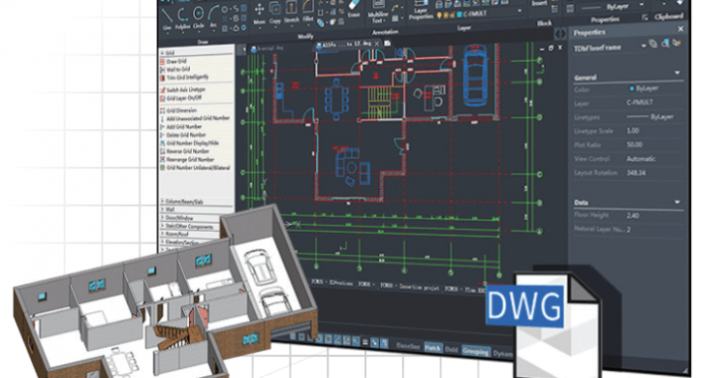
Task: Toggle the Hatch status bar button
Action: tap(434, 348)
